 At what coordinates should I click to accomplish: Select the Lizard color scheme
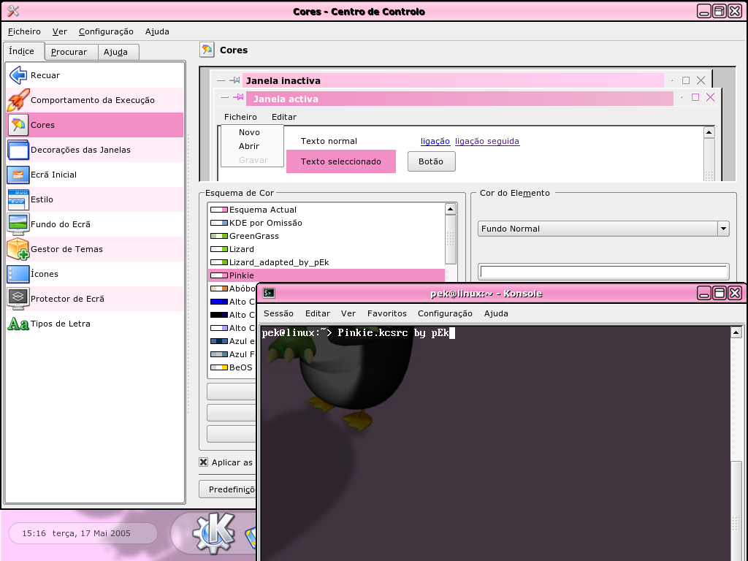point(327,249)
